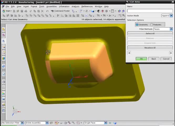Expand the dropdown arrow beside marquee icon

pos(81,123)
